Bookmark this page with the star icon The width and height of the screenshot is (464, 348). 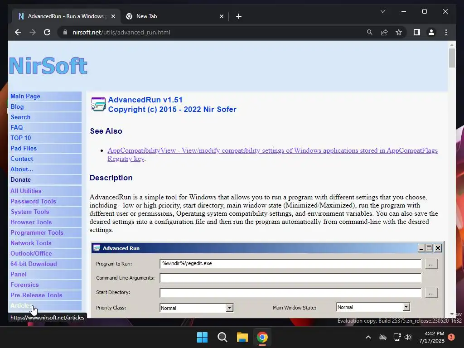[399, 32]
